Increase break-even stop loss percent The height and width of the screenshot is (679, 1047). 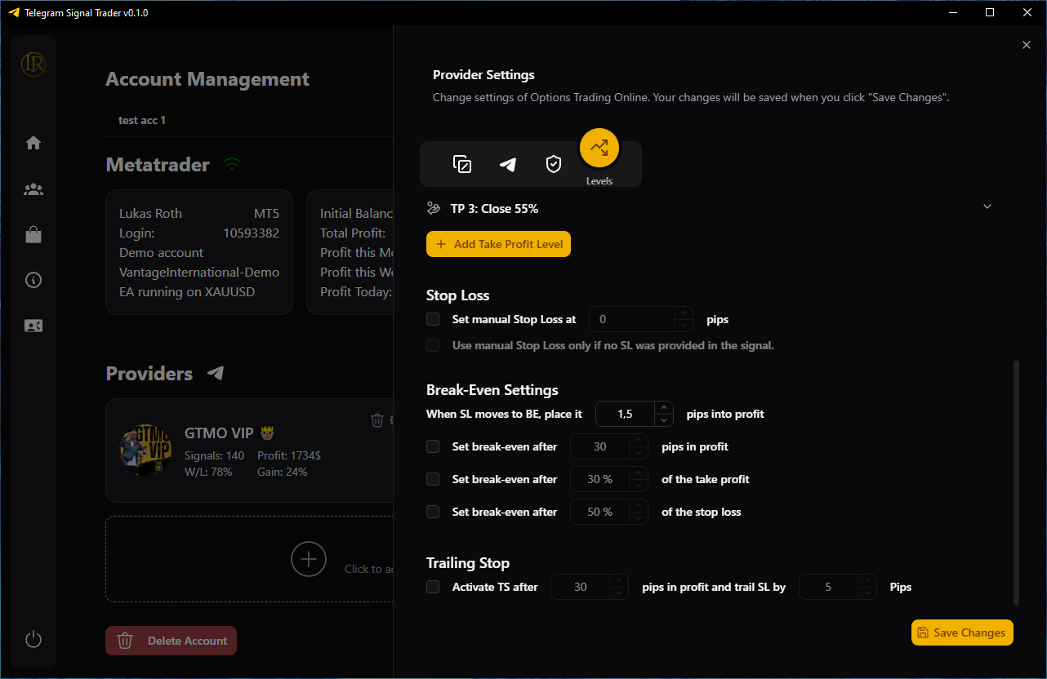(x=639, y=506)
